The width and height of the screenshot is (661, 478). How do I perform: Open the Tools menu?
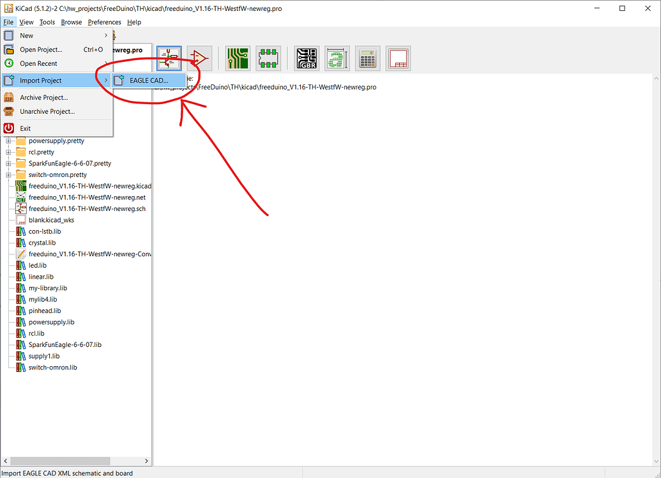(x=47, y=22)
